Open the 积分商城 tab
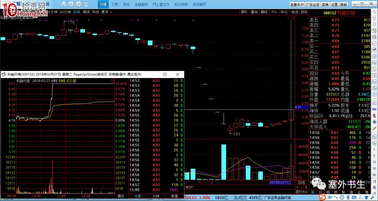 [181, 4]
